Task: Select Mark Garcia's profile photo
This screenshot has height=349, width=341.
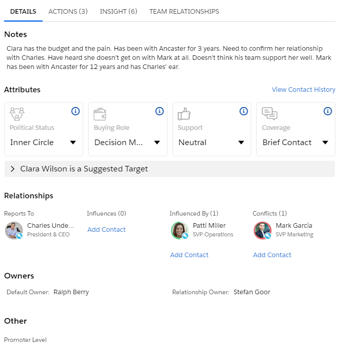Action: point(262,230)
